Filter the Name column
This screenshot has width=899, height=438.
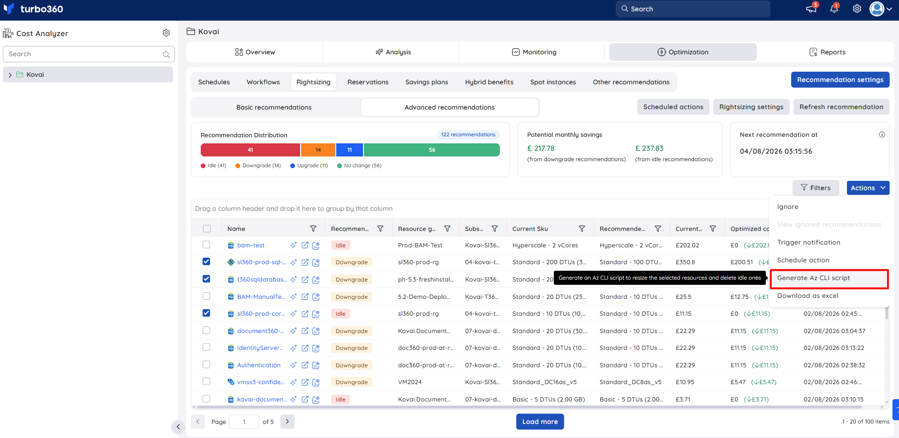tap(313, 229)
